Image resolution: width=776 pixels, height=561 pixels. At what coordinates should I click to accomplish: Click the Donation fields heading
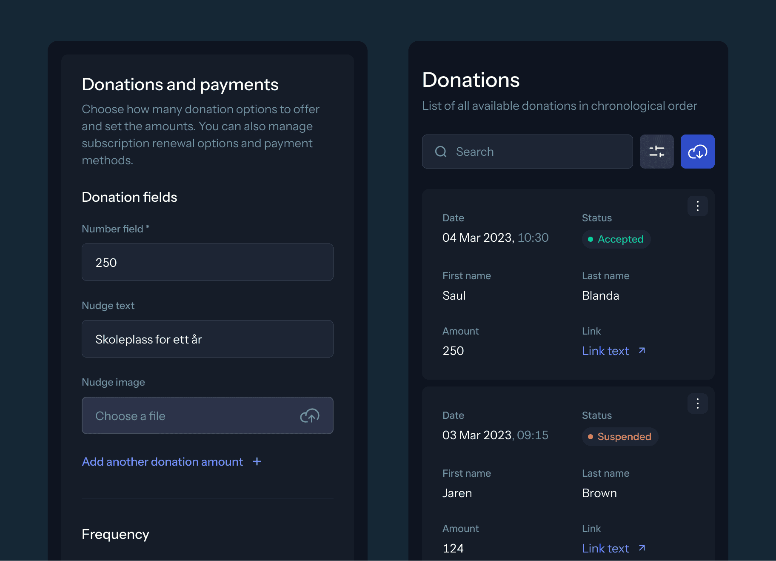[x=129, y=197]
